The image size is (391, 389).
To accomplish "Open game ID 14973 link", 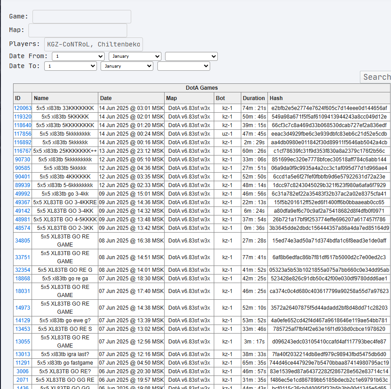I will point(23,308).
